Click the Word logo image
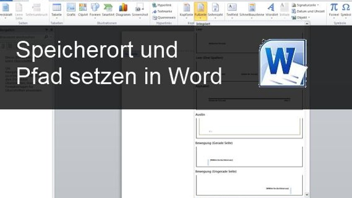The image size is (352, 198). (x=283, y=63)
